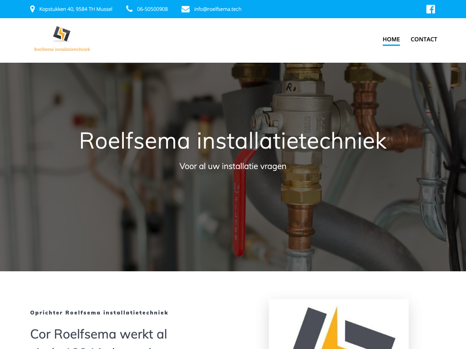This screenshot has width=466, height=349.
Task: Click the envelope mail icon
Action: coord(186,9)
